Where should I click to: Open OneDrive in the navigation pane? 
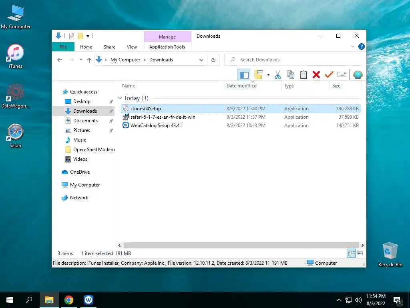(x=76, y=172)
